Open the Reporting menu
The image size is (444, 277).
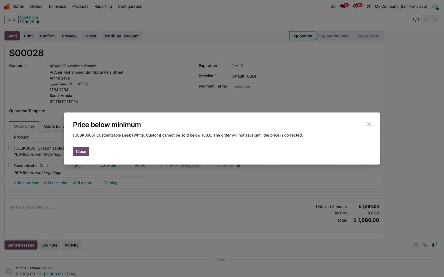[103, 6]
